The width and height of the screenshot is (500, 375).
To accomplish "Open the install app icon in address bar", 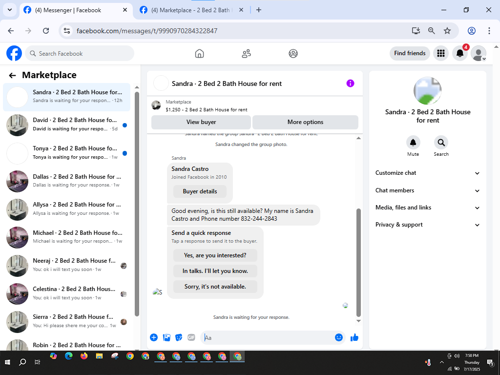I will (416, 31).
